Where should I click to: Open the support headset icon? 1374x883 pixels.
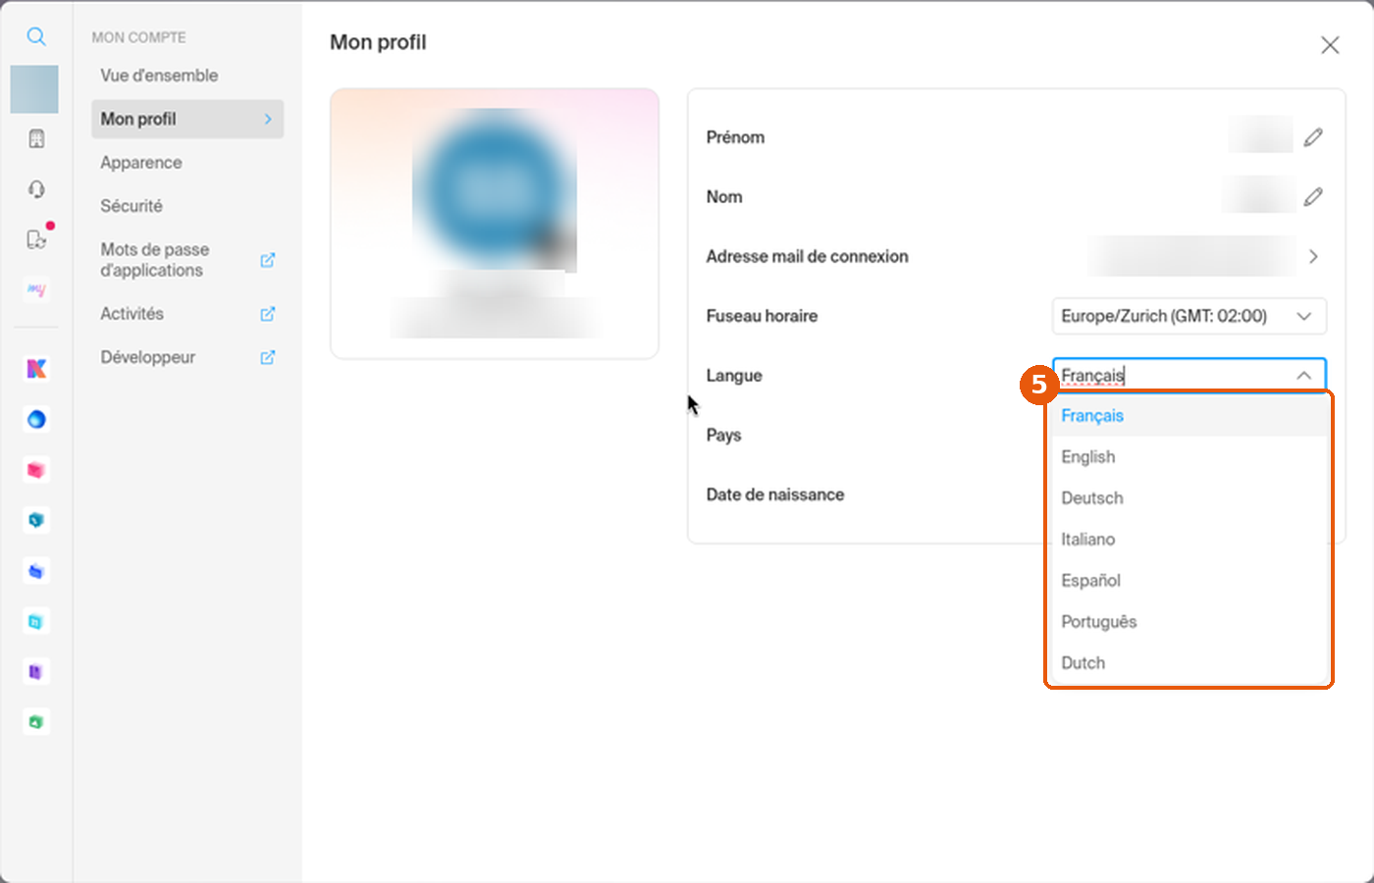tap(36, 189)
